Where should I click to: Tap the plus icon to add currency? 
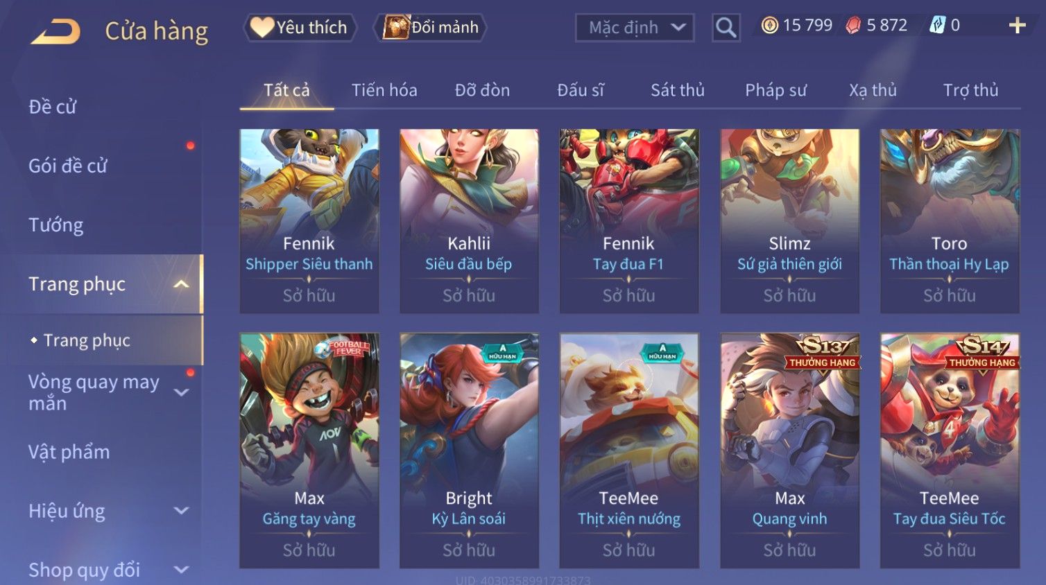pos(1017,26)
